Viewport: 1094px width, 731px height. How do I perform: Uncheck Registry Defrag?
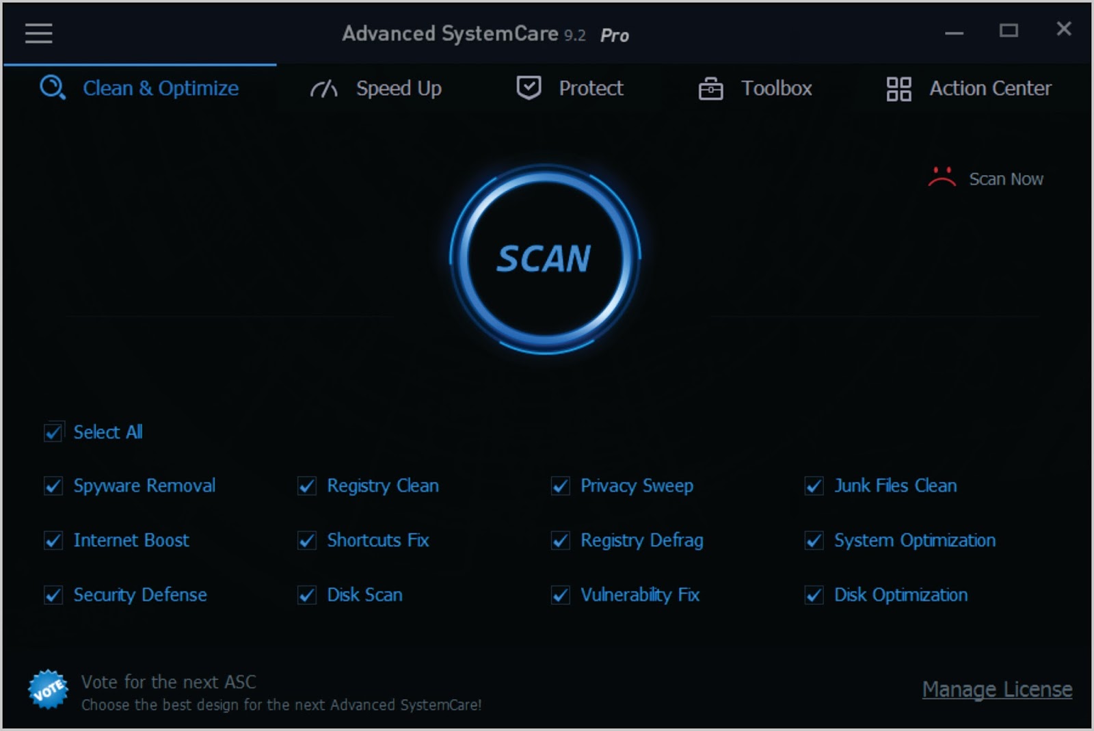[x=561, y=540]
